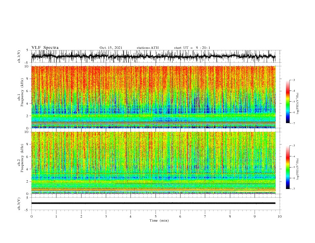This screenshot has height=243, width=315.
Task: Click the "ch.3(V)" axis label
Action: [x=19, y=204]
